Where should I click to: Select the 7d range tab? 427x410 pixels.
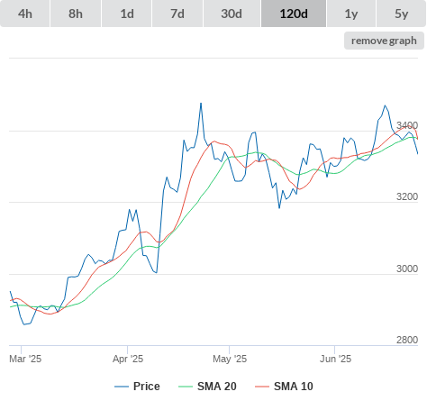point(177,14)
